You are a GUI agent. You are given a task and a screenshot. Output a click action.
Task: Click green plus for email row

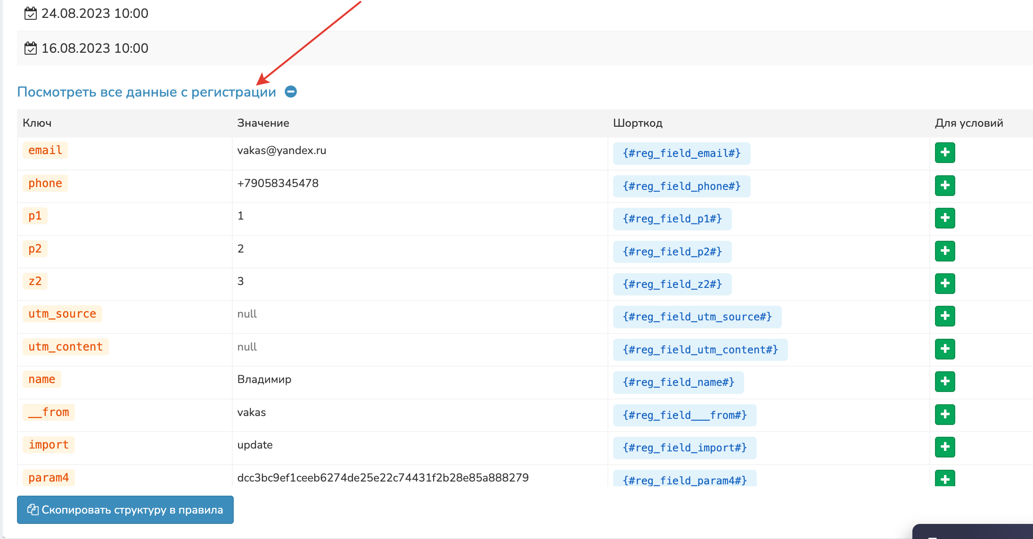point(945,153)
